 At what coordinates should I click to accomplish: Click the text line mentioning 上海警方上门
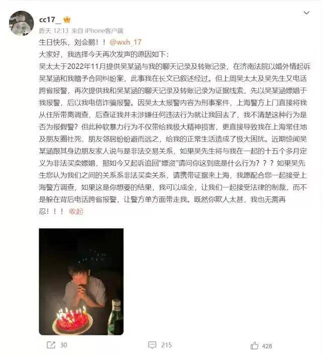173,103
